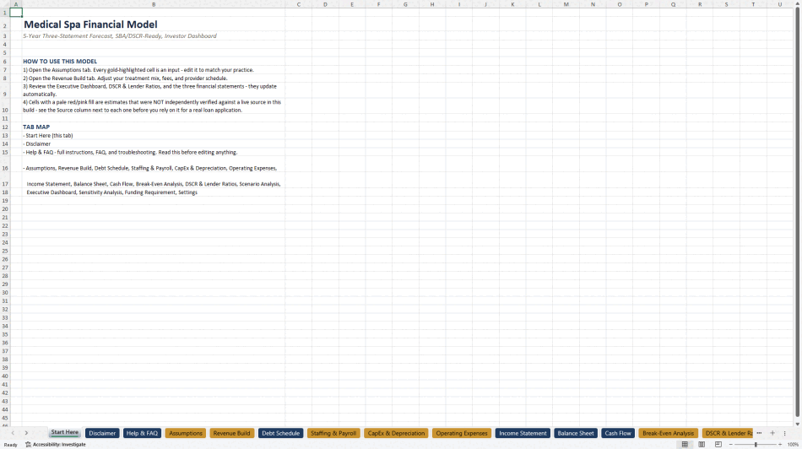
Task: Open sheet tab options vertical dots
Action: click(x=784, y=433)
